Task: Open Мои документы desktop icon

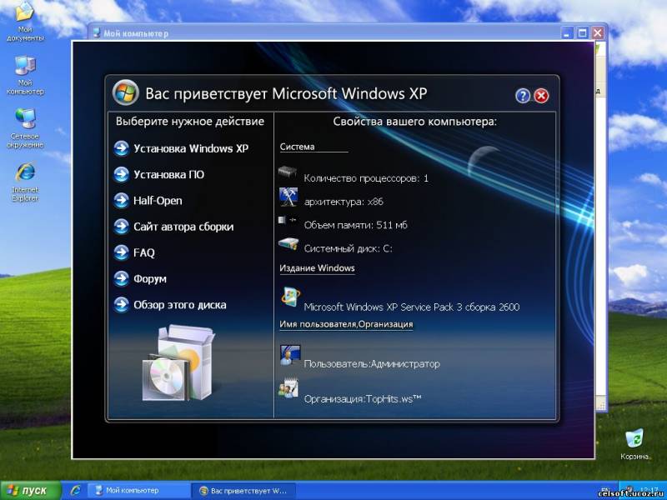Action: 25,22
